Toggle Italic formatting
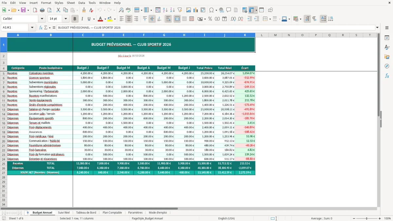Viewport: 393px width, 221px height. point(82,19)
